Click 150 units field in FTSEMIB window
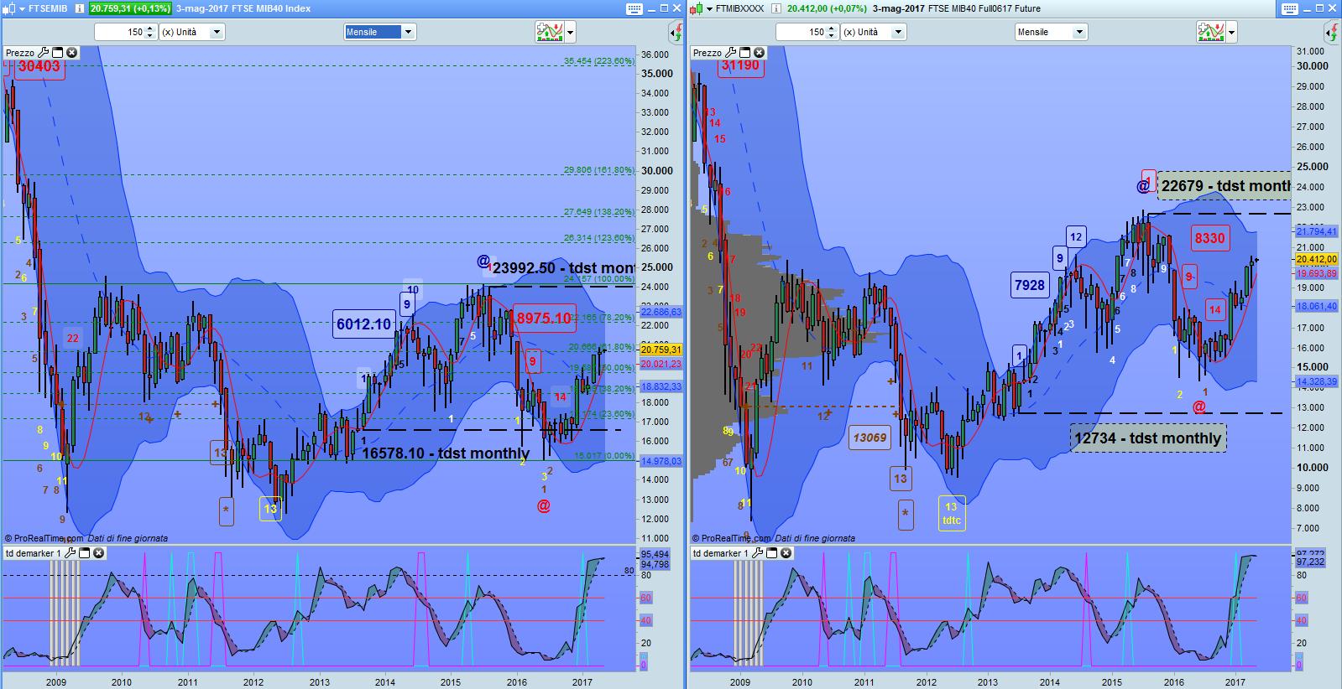1342x689 pixels. (119, 32)
